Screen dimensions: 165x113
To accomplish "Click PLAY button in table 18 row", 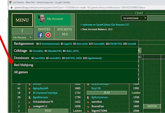I will (x=107, y=93).
